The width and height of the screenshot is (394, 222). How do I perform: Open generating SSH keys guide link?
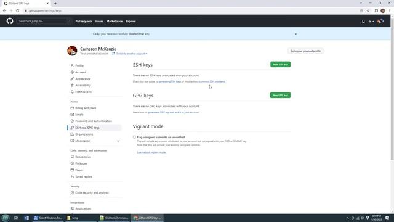coord(170,81)
